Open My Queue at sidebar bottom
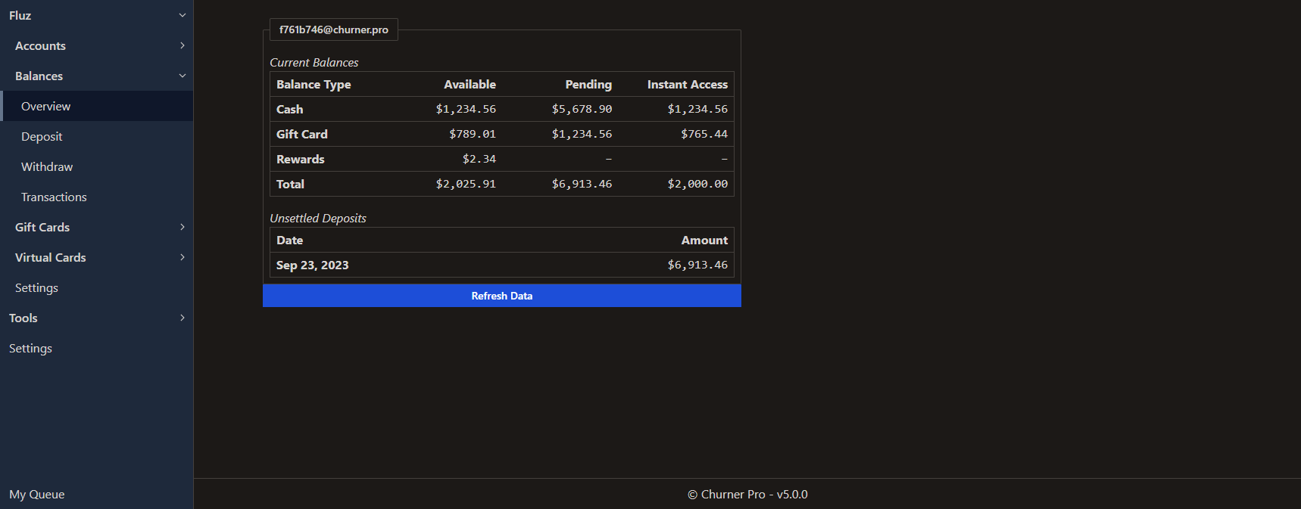Image resolution: width=1301 pixels, height=509 pixels. (x=37, y=495)
